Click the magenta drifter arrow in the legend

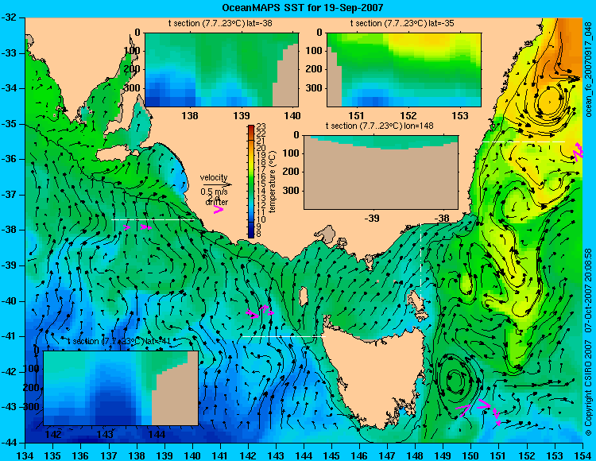pos(219,209)
